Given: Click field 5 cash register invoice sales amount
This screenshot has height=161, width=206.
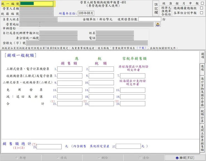Looking at the screenshot, I should coord(70,76).
